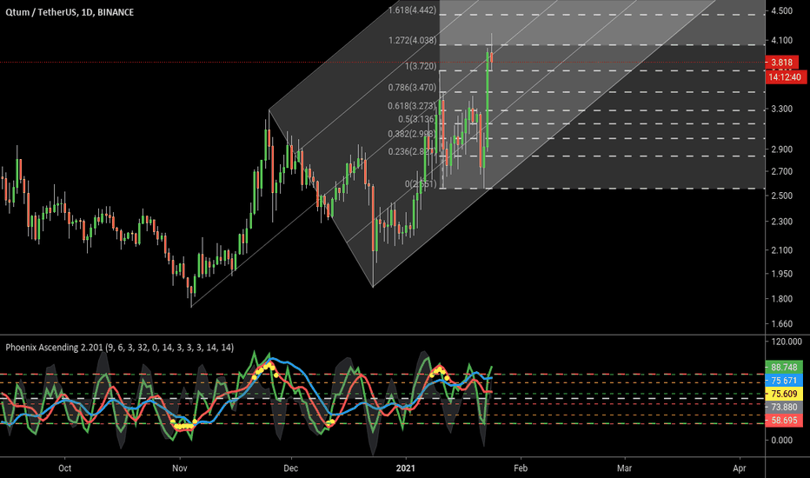
Task: Click the Dec date on time axis
Action: click(291, 468)
